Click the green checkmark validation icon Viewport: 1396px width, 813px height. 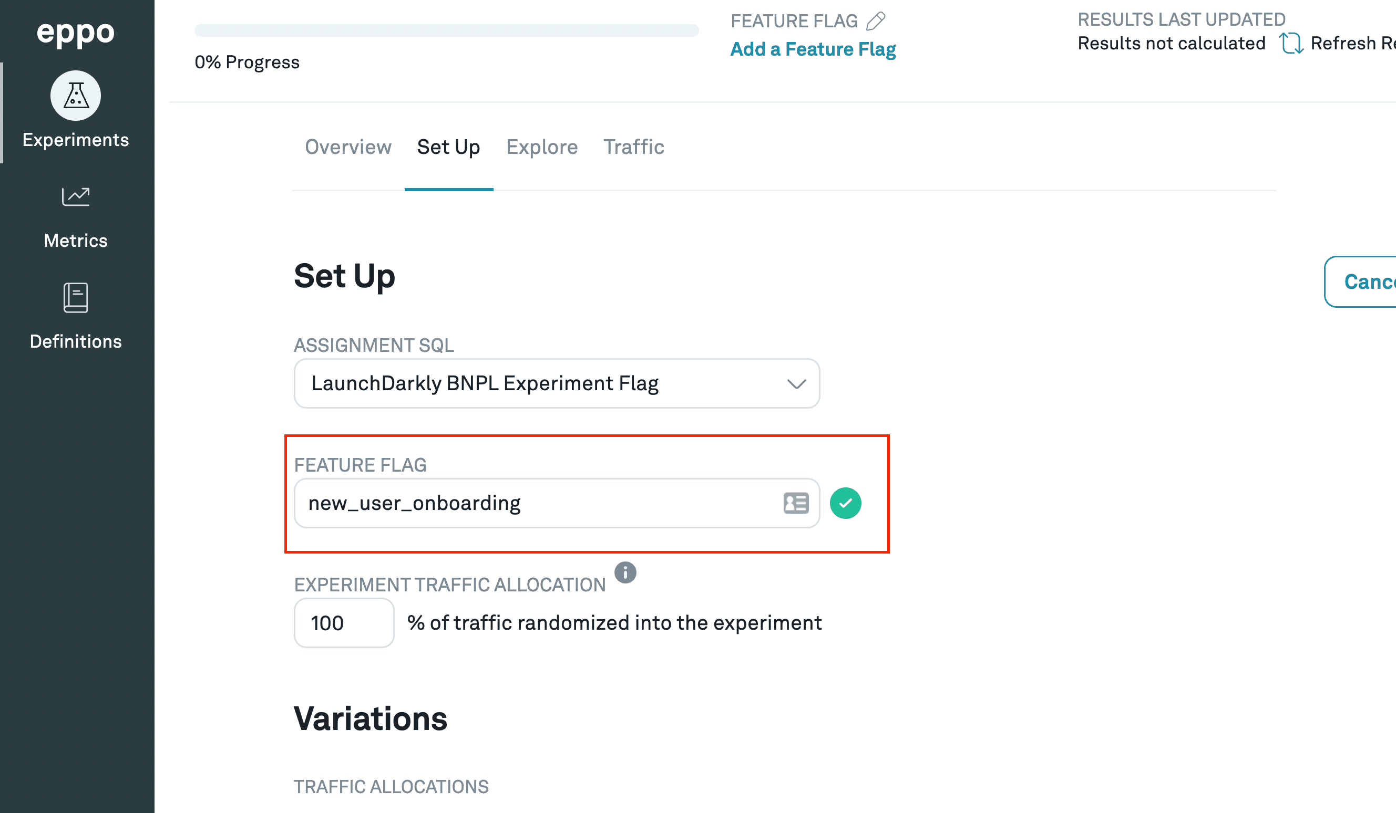point(845,503)
